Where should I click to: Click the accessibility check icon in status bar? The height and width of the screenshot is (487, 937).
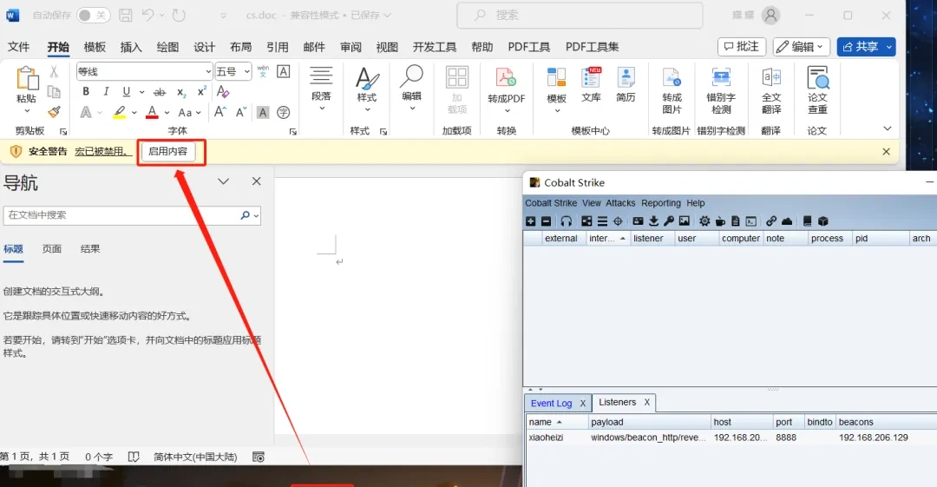259,457
